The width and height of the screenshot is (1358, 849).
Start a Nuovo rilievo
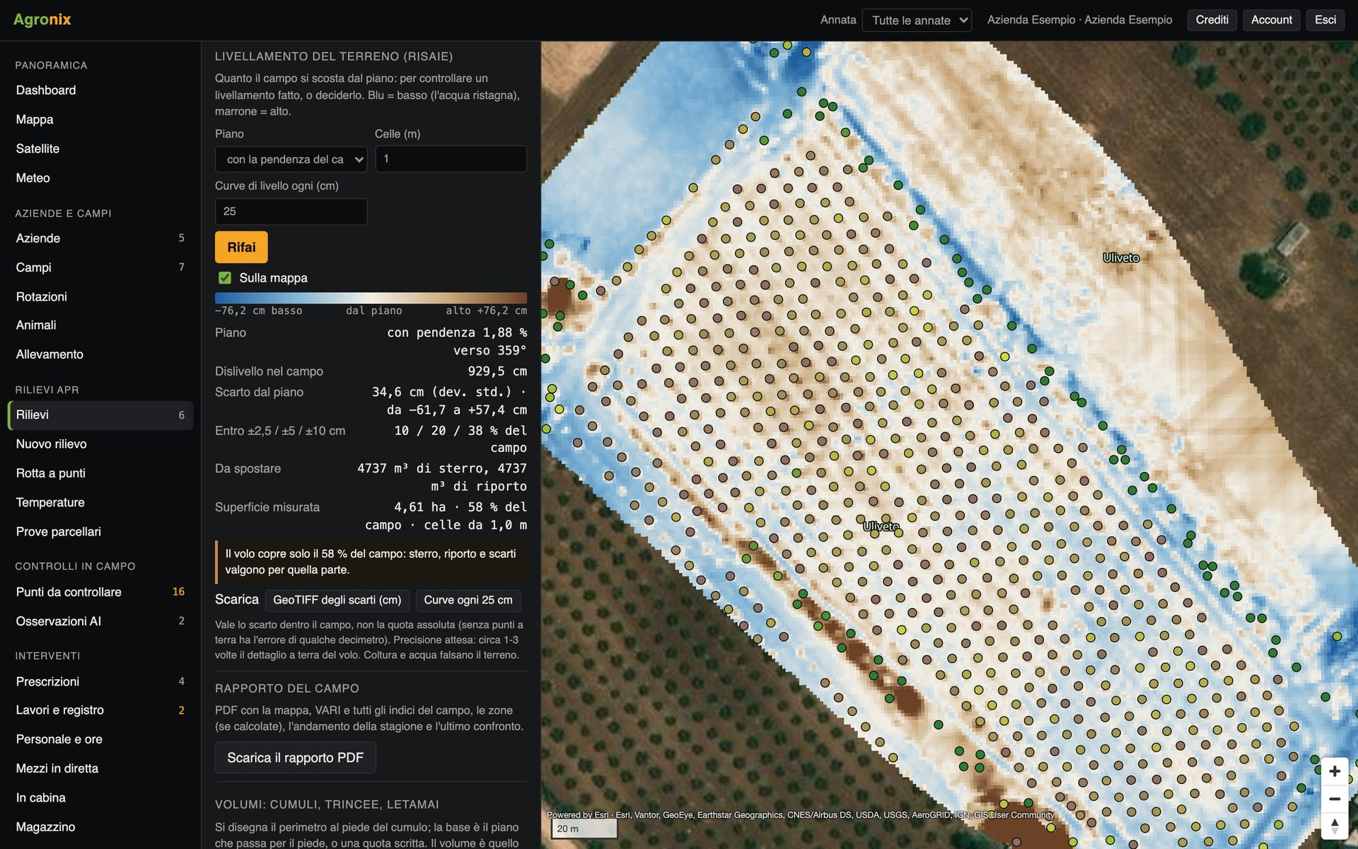point(100,444)
